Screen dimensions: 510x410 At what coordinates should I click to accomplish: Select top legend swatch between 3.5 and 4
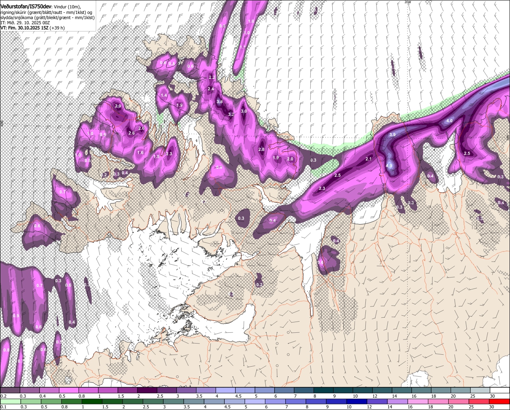[206, 390]
